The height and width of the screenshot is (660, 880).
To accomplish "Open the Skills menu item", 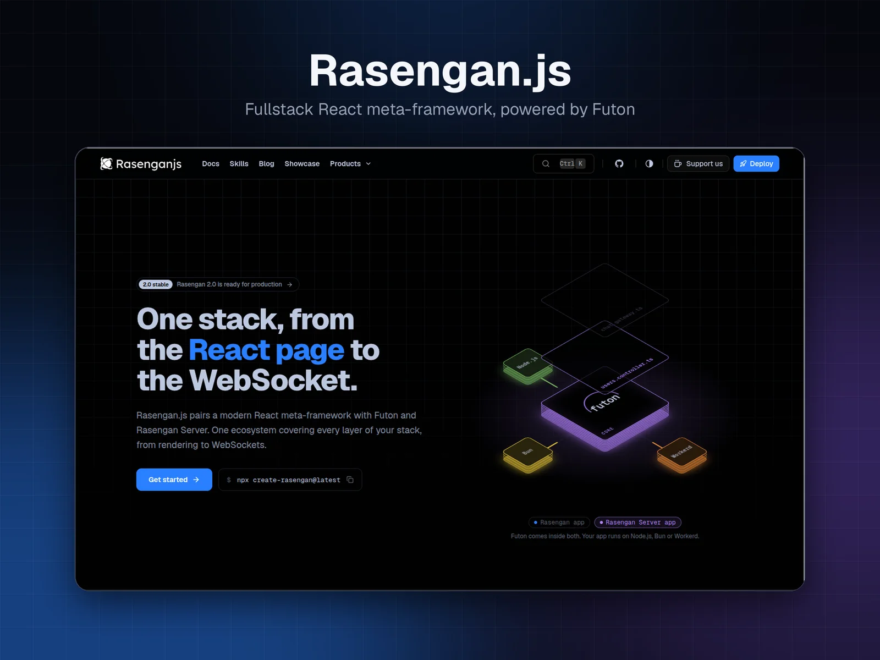I will 239,163.
